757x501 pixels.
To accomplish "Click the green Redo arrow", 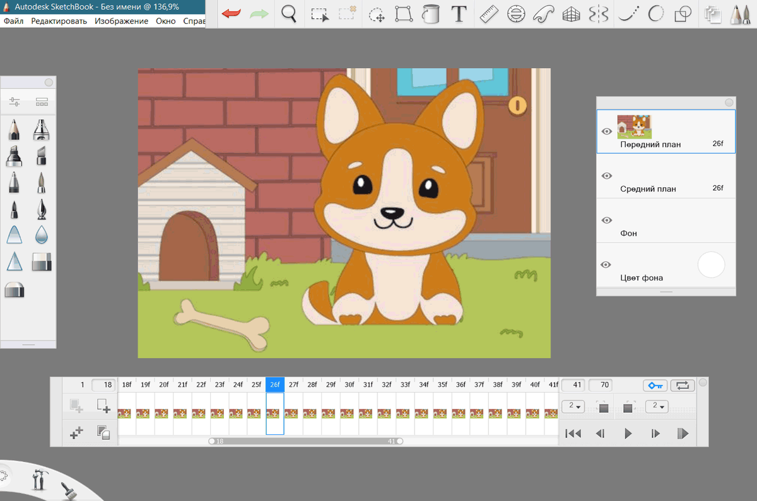I will tap(259, 14).
